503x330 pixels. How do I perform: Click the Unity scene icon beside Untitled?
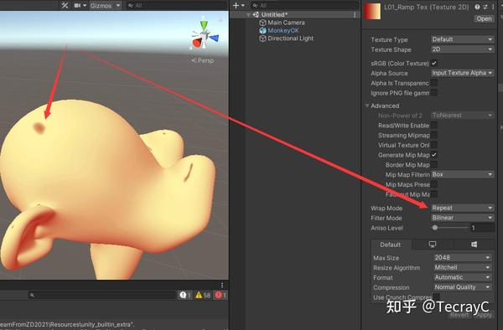(x=256, y=14)
